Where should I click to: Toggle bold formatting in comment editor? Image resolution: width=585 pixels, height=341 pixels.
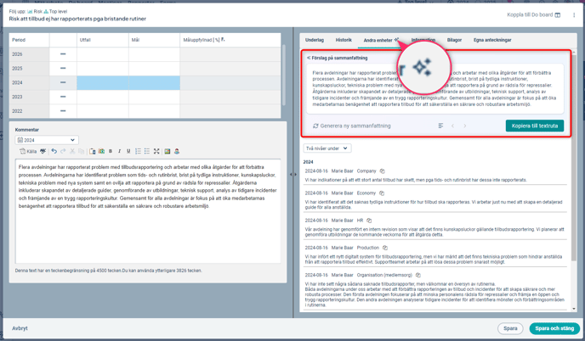(111, 152)
